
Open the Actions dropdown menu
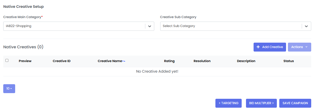(x=299, y=47)
